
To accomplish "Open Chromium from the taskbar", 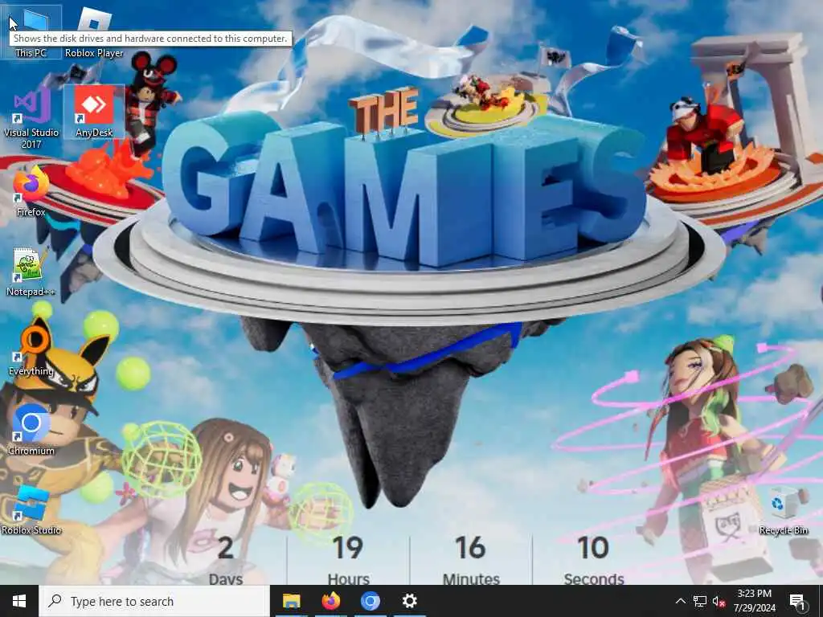I will click(370, 601).
